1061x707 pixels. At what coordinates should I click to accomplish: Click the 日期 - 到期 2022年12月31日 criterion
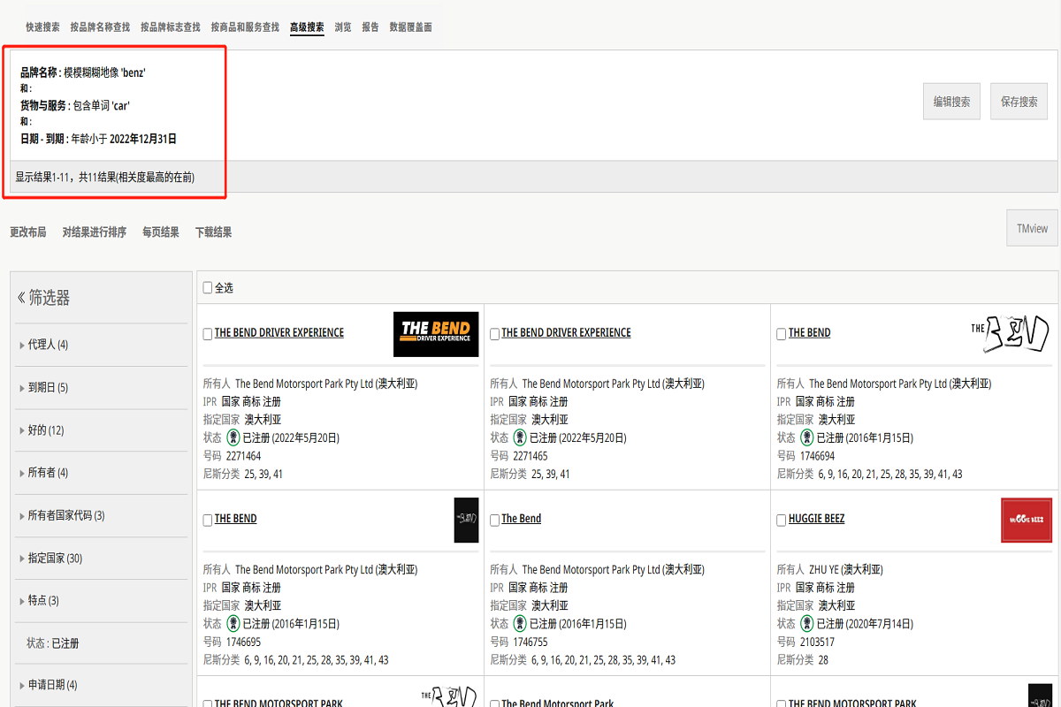pos(99,139)
